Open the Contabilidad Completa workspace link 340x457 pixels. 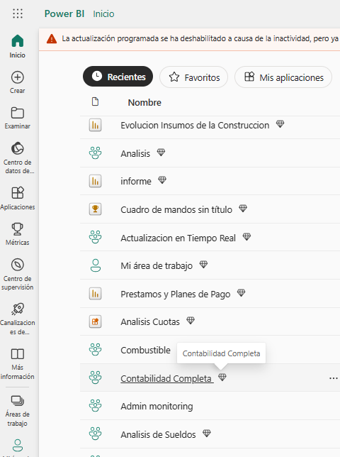[166, 378]
